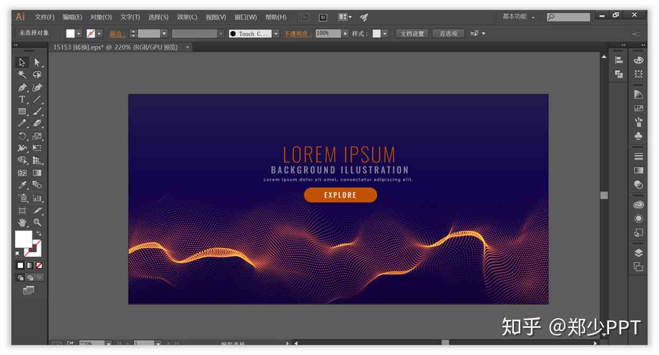This screenshot has width=659, height=355.
Task: Select the Eyedropper tool
Action: (x=22, y=185)
